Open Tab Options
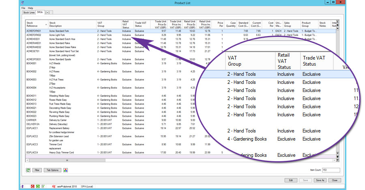The width and height of the screenshot is (365, 190). (53, 170)
